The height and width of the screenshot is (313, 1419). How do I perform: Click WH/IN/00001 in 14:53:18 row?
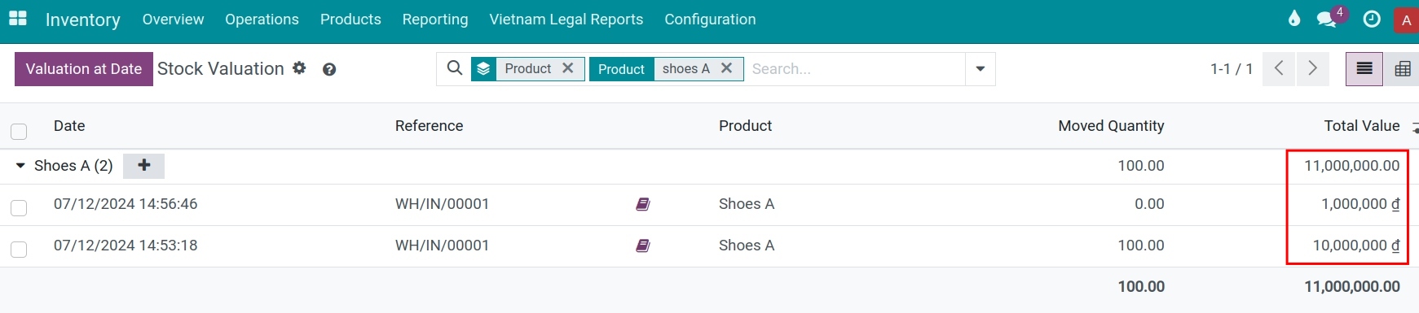(x=442, y=246)
